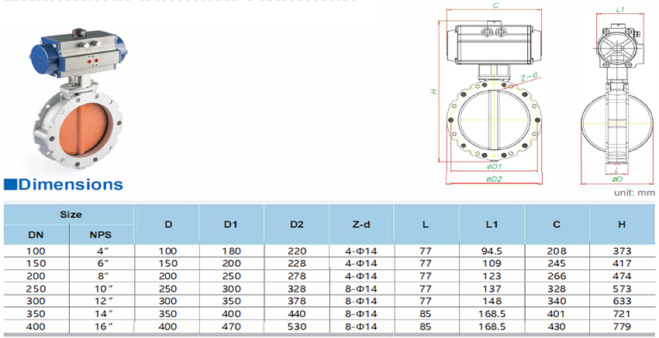659x338 pixels.
Task: Select the øD label under side drawing
Action: click(x=617, y=179)
